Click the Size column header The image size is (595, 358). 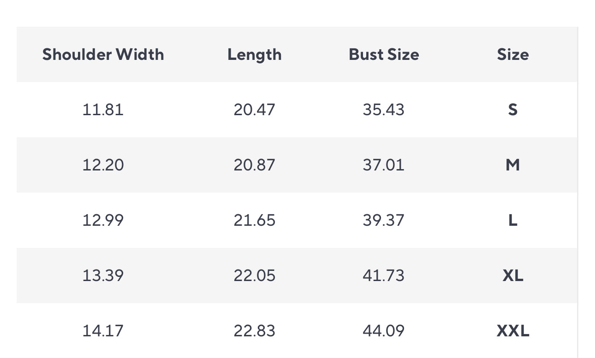click(x=513, y=54)
